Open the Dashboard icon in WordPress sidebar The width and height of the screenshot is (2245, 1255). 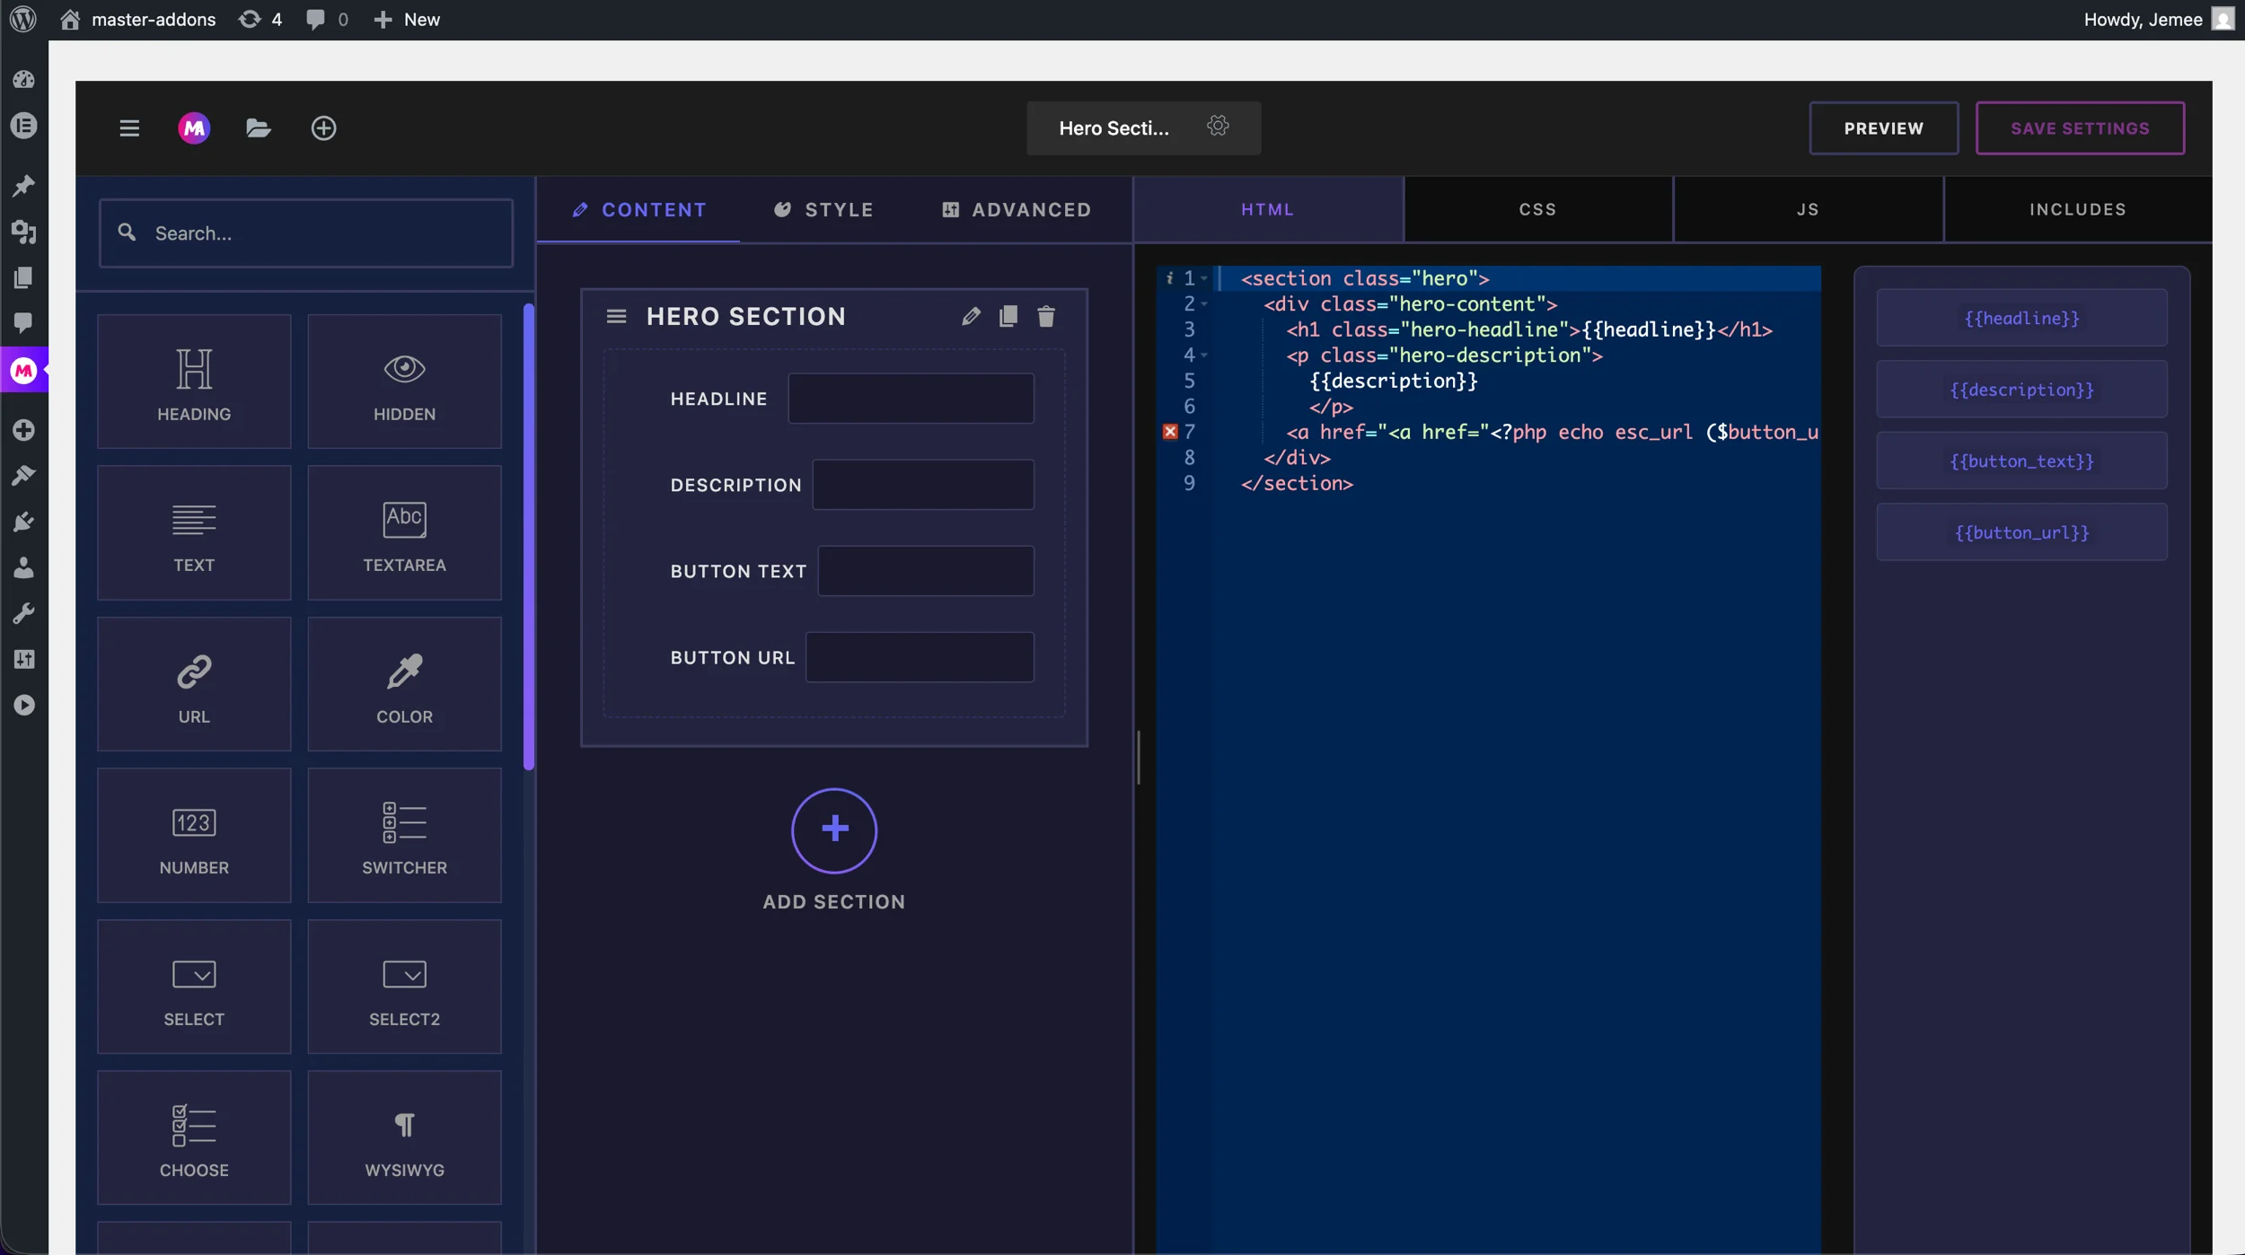[x=23, y=80]
